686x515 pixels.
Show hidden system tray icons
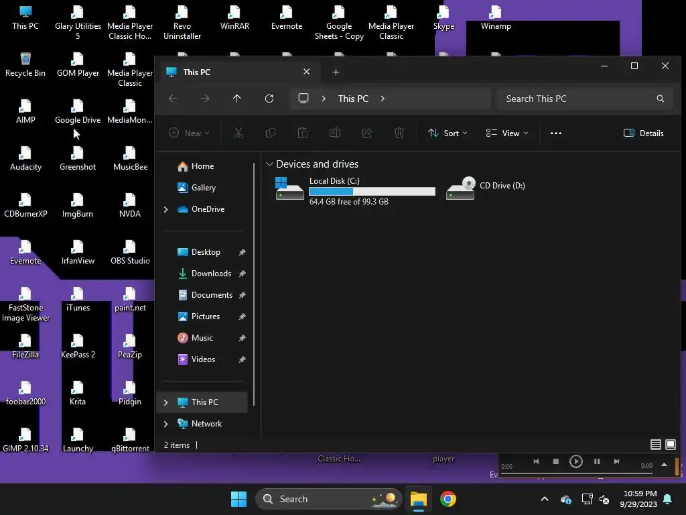tap(545, 499)
